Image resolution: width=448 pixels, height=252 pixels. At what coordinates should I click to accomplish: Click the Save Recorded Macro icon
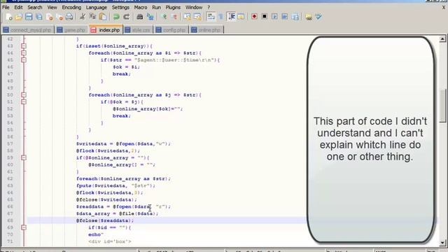295,17
